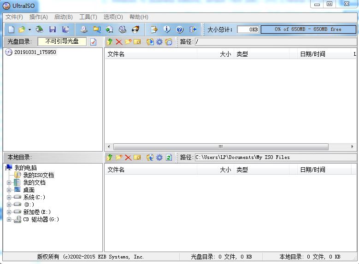Save the image with the floppy disk icon
Image resolution: width=359 pixels, height=264 pixels.
[53, 29]
